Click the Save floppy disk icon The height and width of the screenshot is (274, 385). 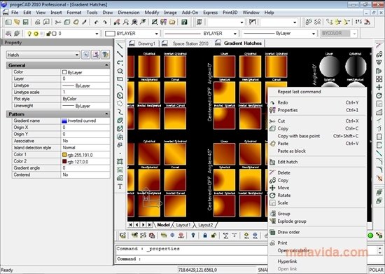tap(25, 22)
